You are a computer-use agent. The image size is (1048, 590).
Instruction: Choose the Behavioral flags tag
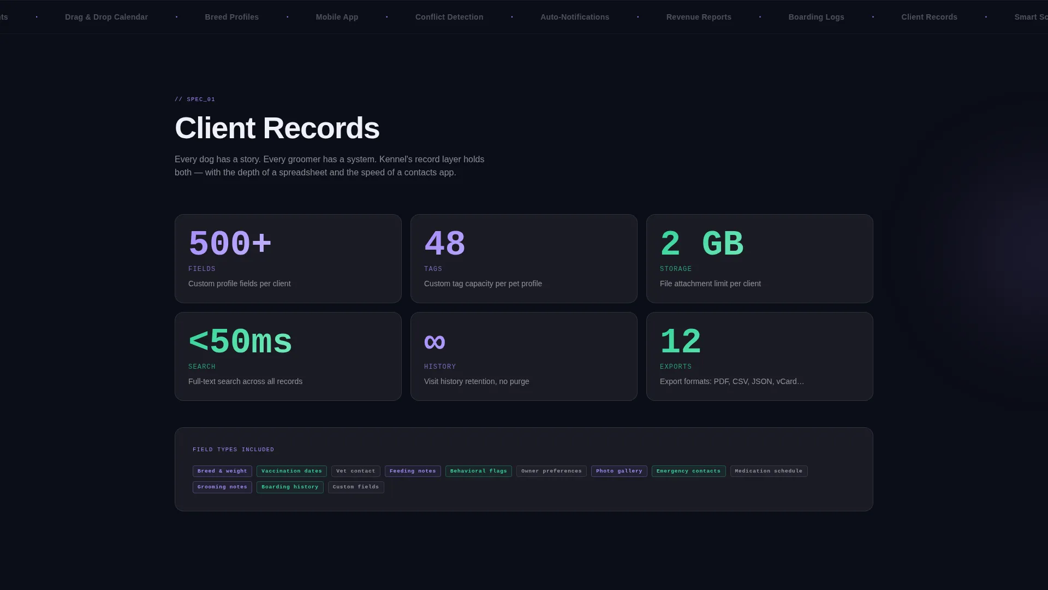tap(479, 471)
